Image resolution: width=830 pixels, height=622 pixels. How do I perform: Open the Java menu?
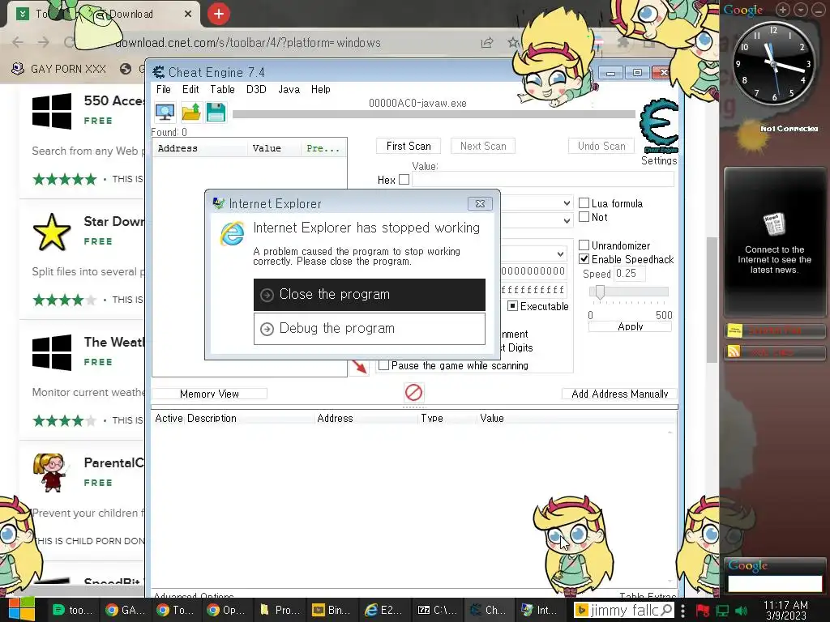coord(289,89)
